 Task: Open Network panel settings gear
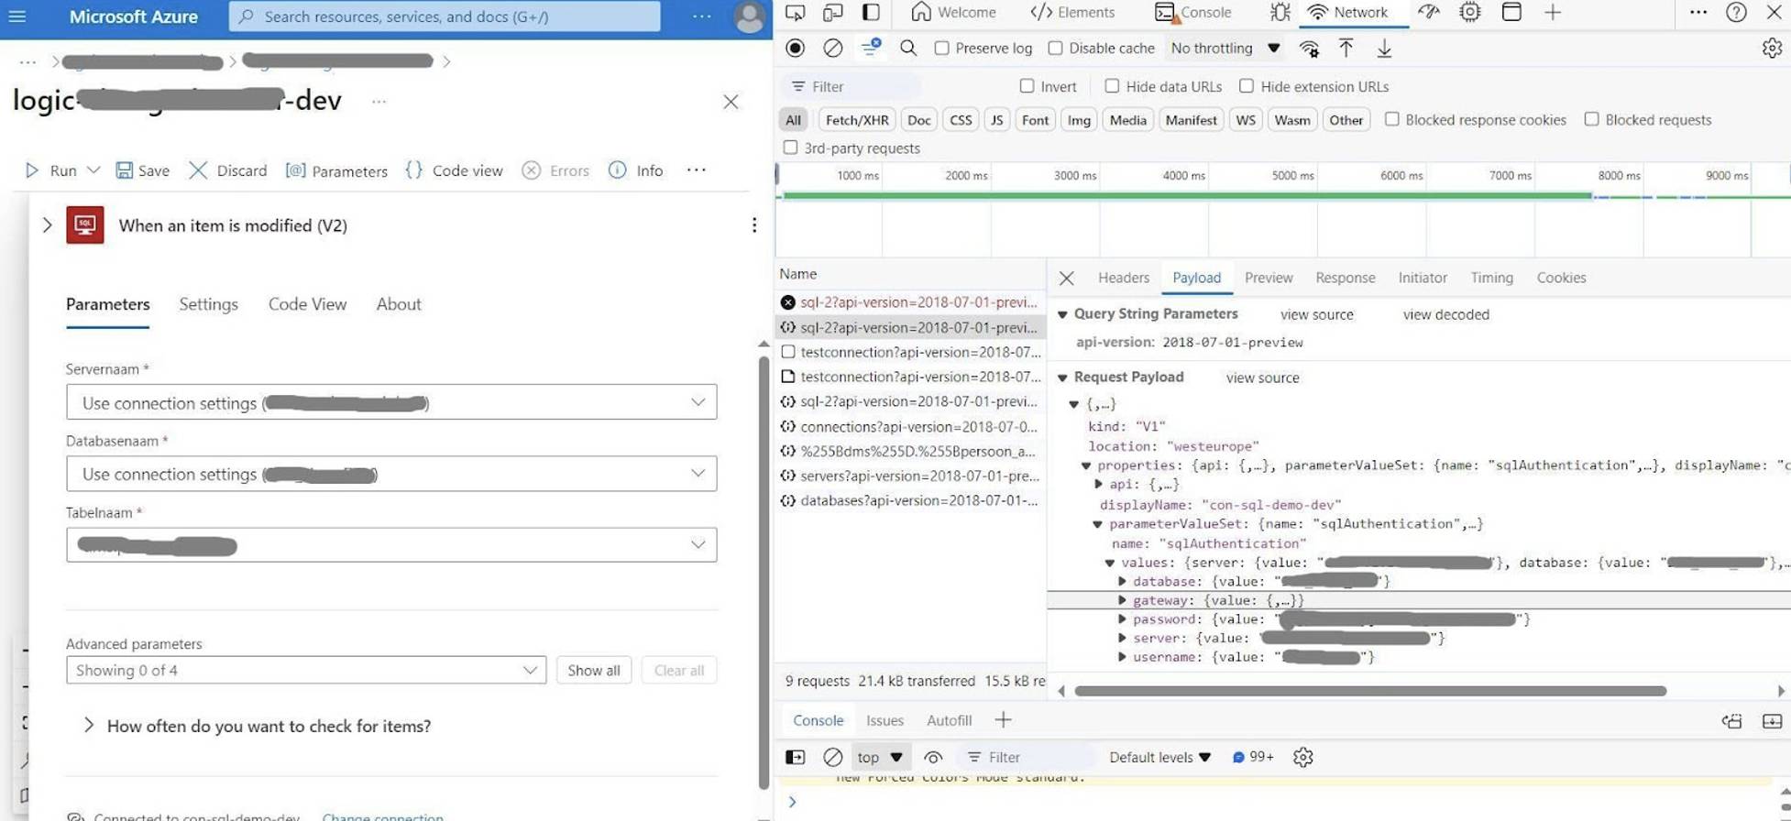1772,48
